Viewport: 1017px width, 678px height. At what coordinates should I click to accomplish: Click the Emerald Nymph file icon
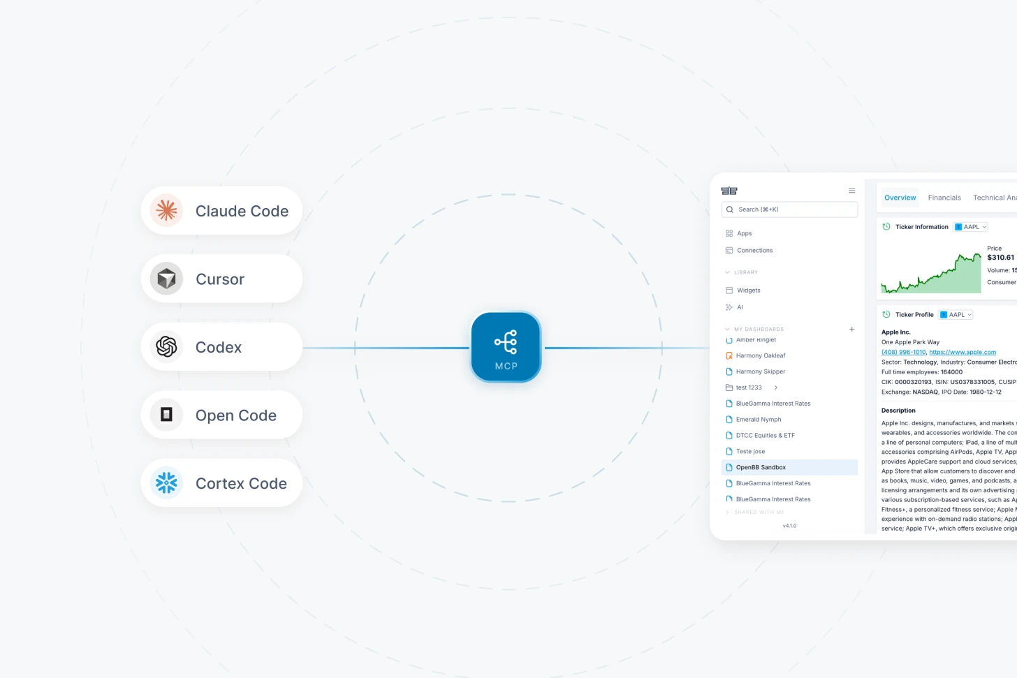click(x=729, y=420)
